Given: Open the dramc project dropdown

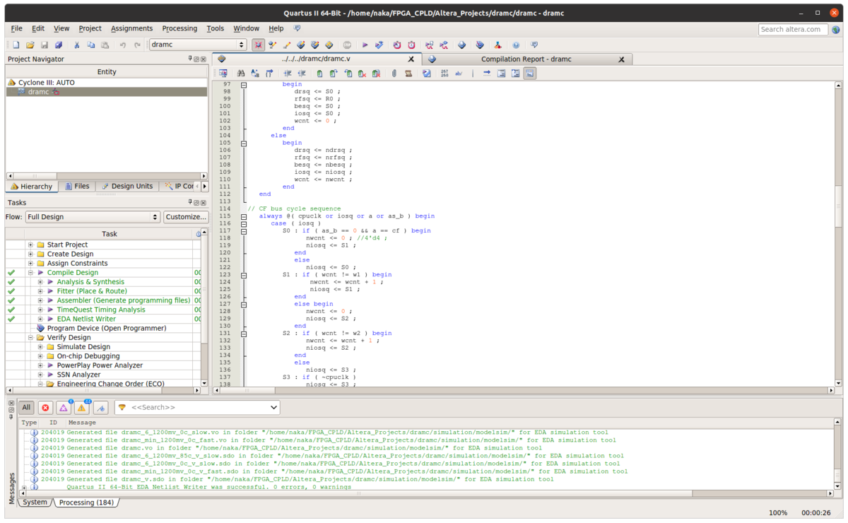Looking at the screenshot, I should click(198, 45).
